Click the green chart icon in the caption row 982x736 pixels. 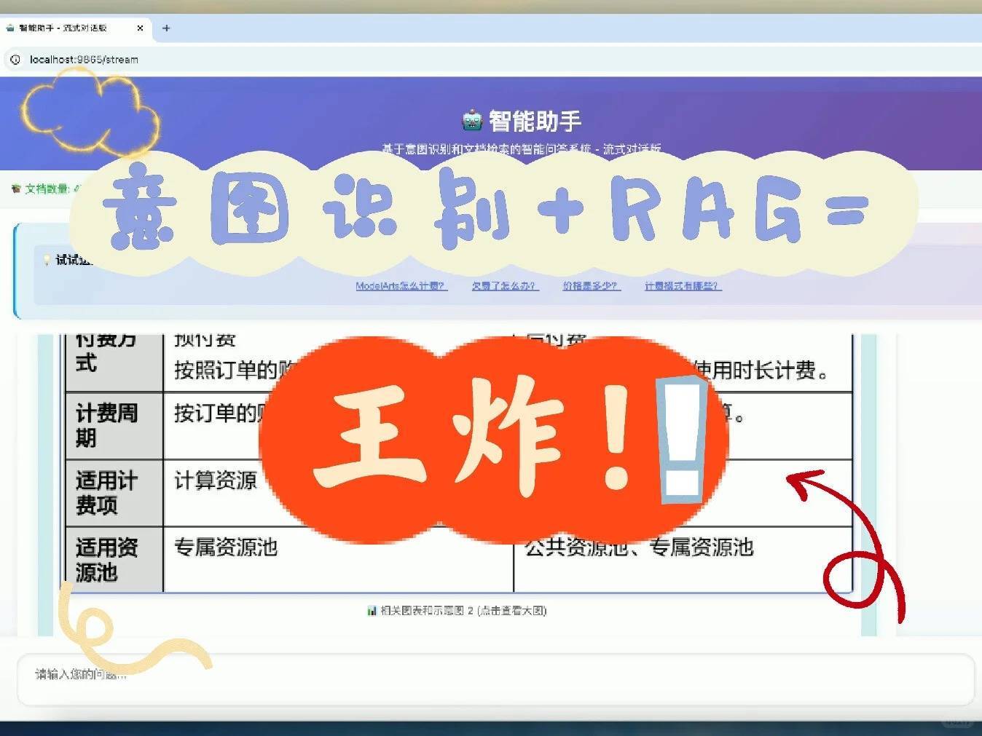[x=370, y=611]
